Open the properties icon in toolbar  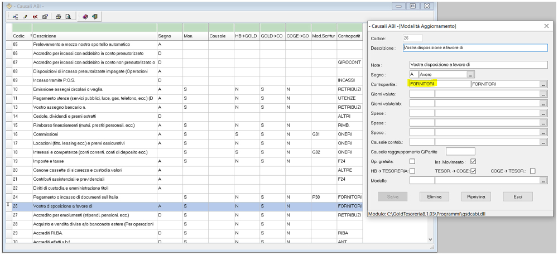[x=45, y=17]
